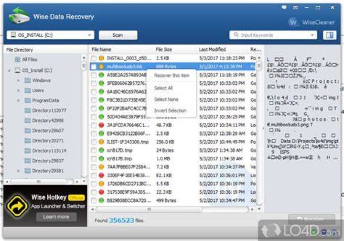Check the box for ILIST-1F343306.tmp
344x241 pixels.
pyautogui.click(x=94, y=142)
